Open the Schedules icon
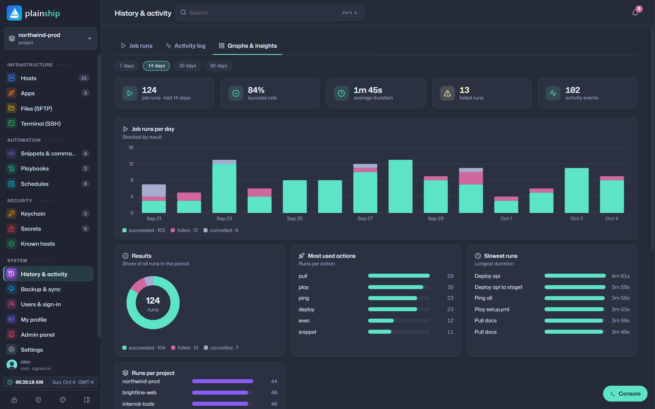This screenshot has height=409, width=655. pyautogui.click(x=11, y=184)
